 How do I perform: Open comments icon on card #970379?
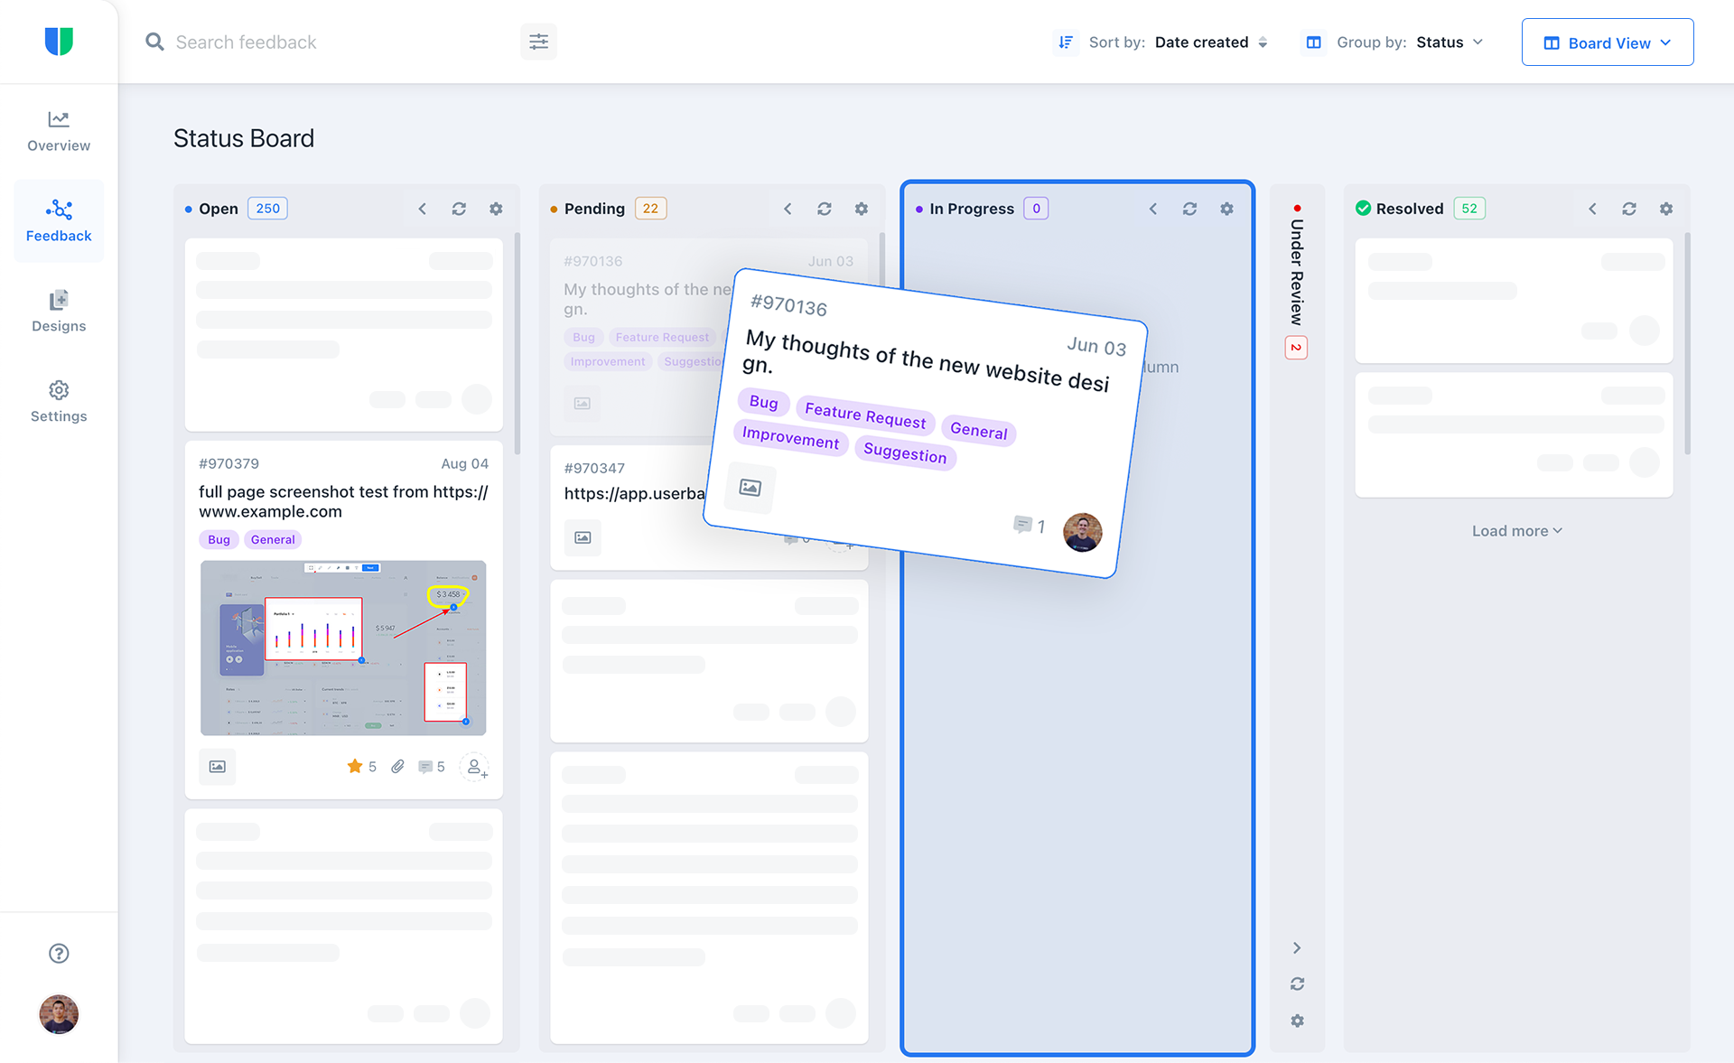(425, 767)
